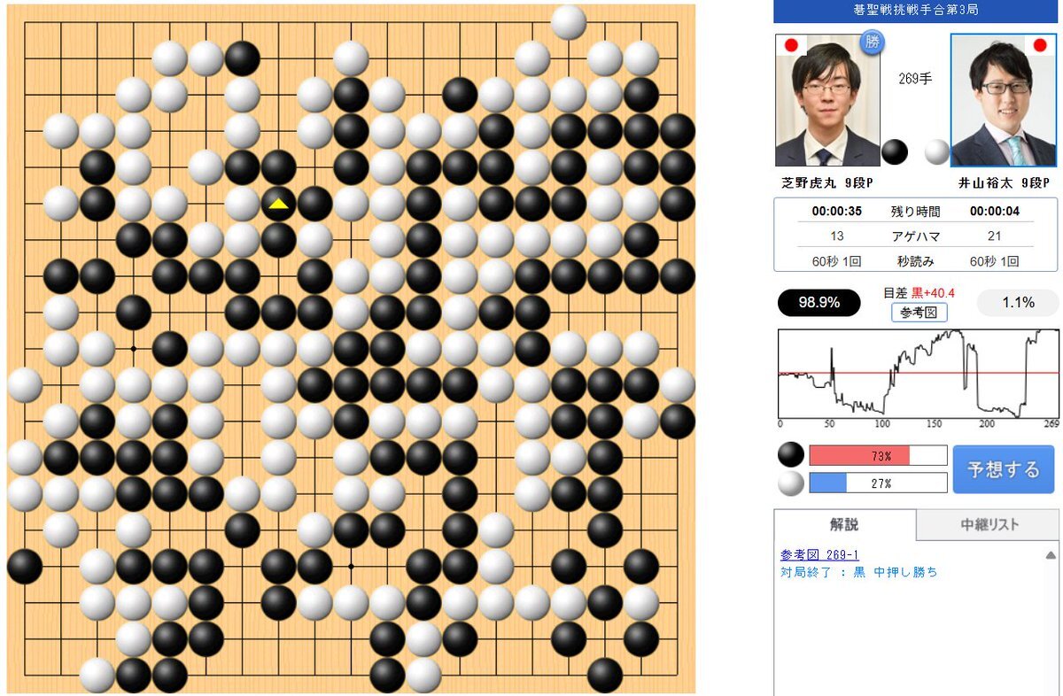Click the white stone icon beside 井山裕太's photo
Screen dimensions: 1063x696
pos(937,152)
